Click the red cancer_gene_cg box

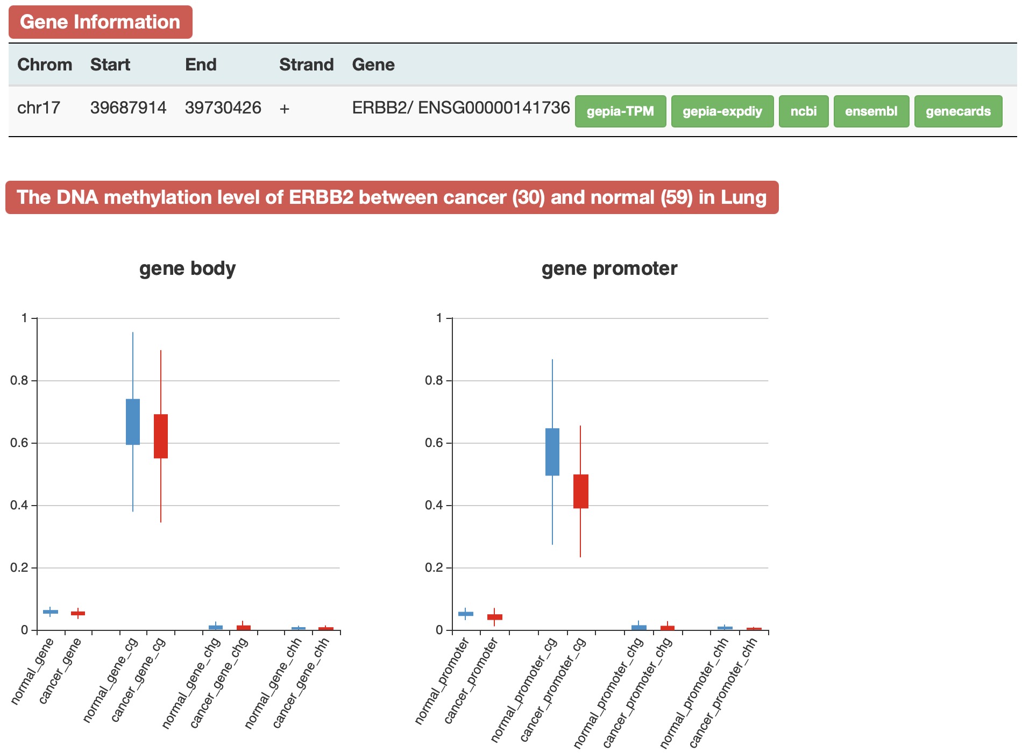point(161,436)
